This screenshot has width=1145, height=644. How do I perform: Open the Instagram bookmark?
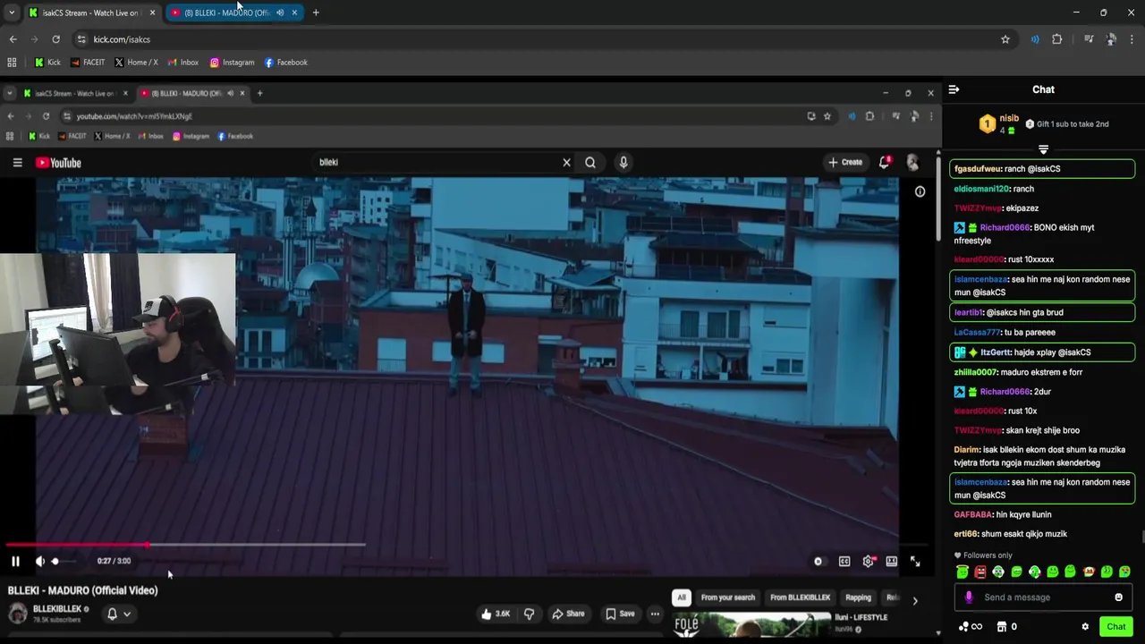tap(232, 63)
